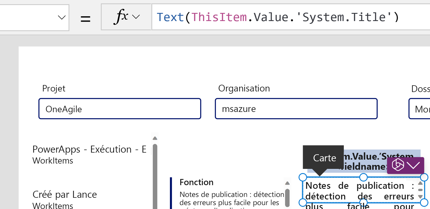430x209 pixels.
Task: Open the purple Copilot icon button
Action: (398, 165)
